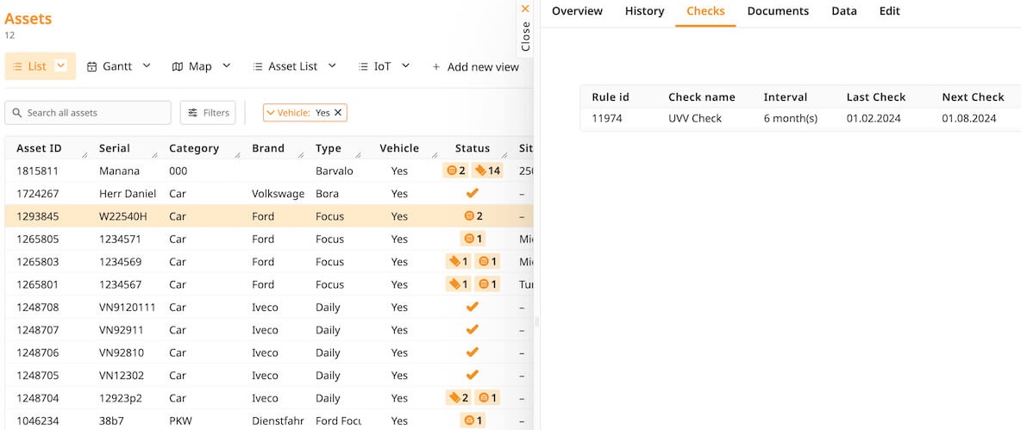Viewport: 1021px width, 430px height.
Task: Remove the Vehicle: Yes filter with its X
Action: [338, 113]
